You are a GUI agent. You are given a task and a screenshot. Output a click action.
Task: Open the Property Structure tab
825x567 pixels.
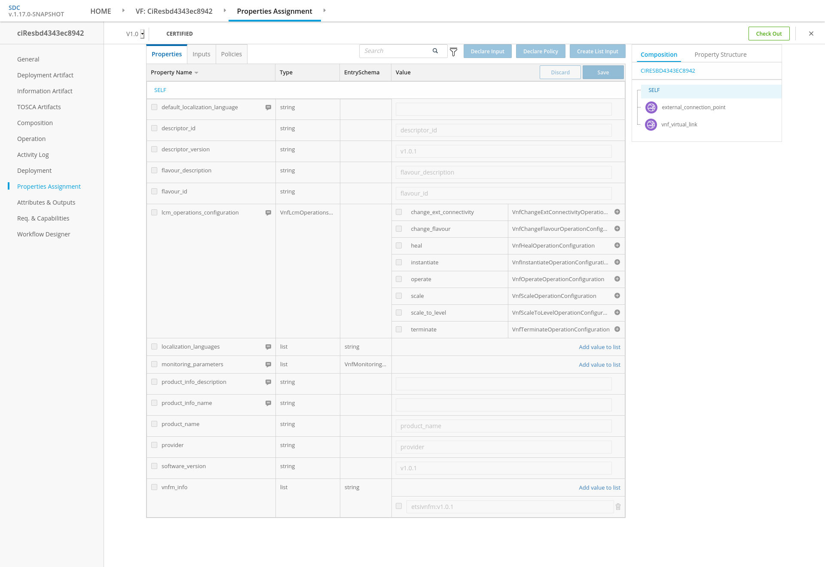[721, 55]
